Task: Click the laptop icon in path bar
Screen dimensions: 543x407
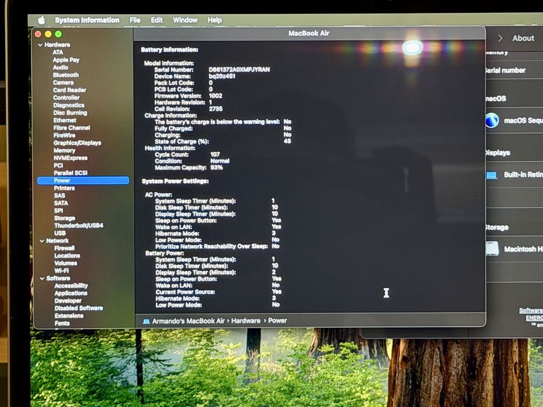Action: coord(146,322)
